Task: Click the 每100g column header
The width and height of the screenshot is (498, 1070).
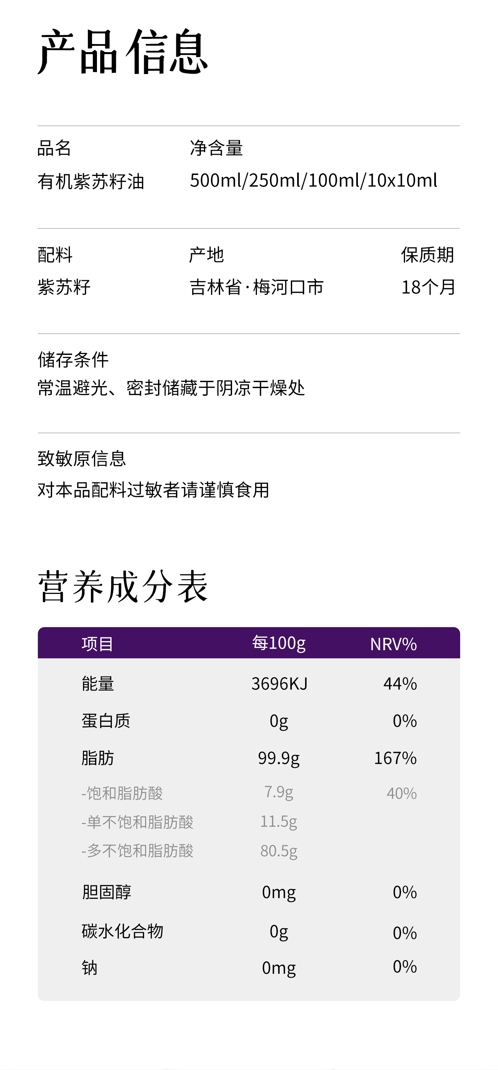Action: [279, 643]
